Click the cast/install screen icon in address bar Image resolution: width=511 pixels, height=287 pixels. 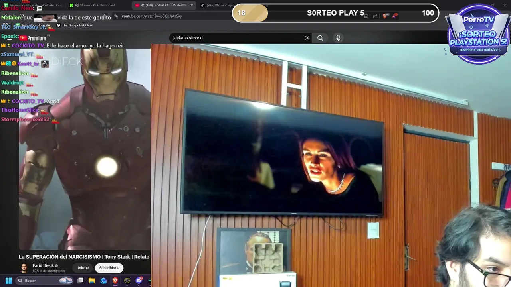click(x=366, y=16)
